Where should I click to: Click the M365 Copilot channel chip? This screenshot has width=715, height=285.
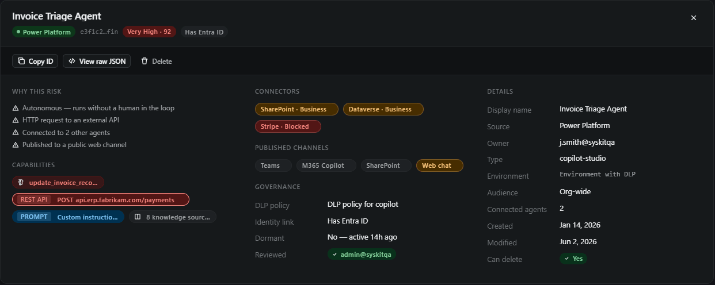326,165
